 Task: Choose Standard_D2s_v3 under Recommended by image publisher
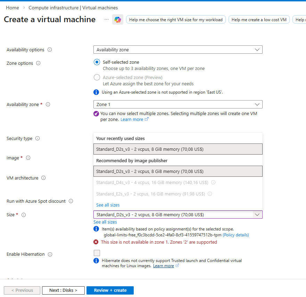pos(178,171)
